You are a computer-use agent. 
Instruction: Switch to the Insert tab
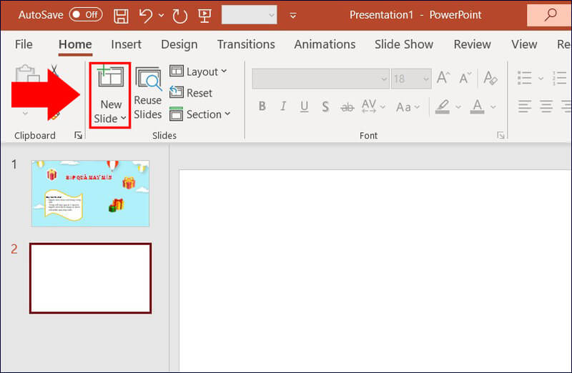coord(127,44)
